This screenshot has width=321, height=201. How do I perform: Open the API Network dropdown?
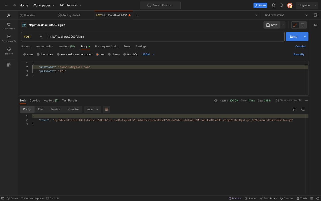71,5
